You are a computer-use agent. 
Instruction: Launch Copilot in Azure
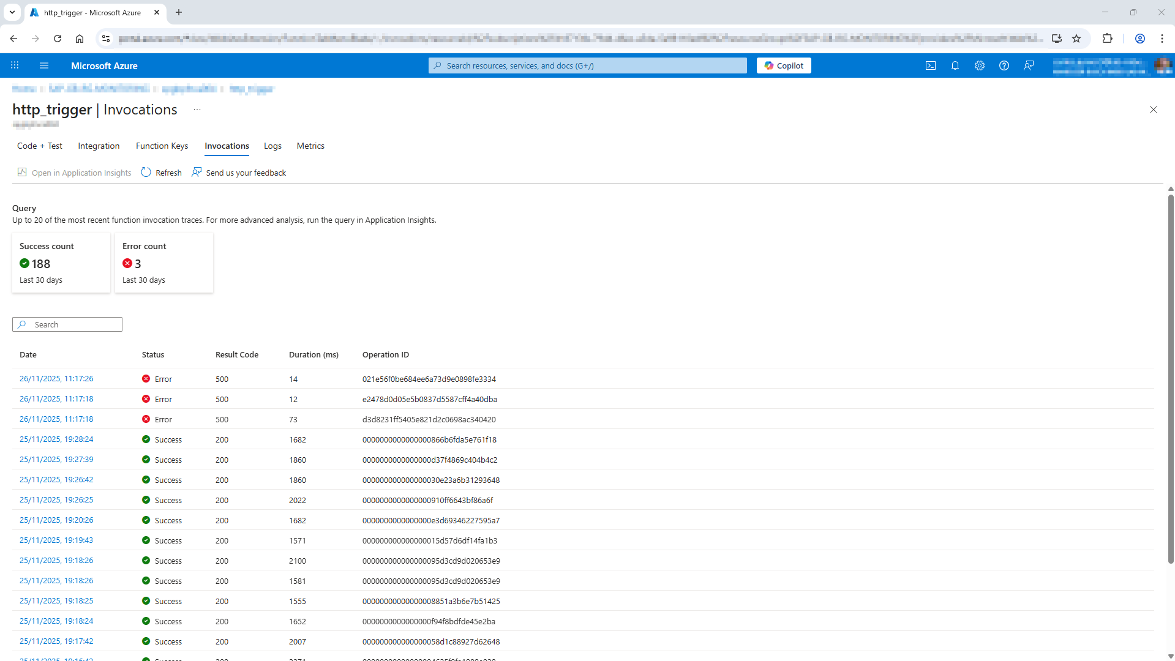pyautogui.click(x=784, y=65)
